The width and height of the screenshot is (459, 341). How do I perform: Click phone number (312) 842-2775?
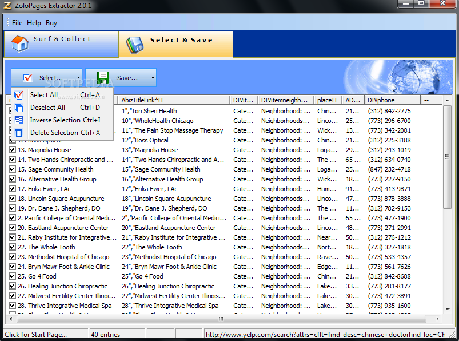[x=389, y=111]
